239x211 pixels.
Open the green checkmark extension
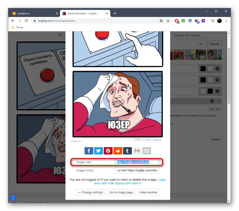(x=183, y=21)
